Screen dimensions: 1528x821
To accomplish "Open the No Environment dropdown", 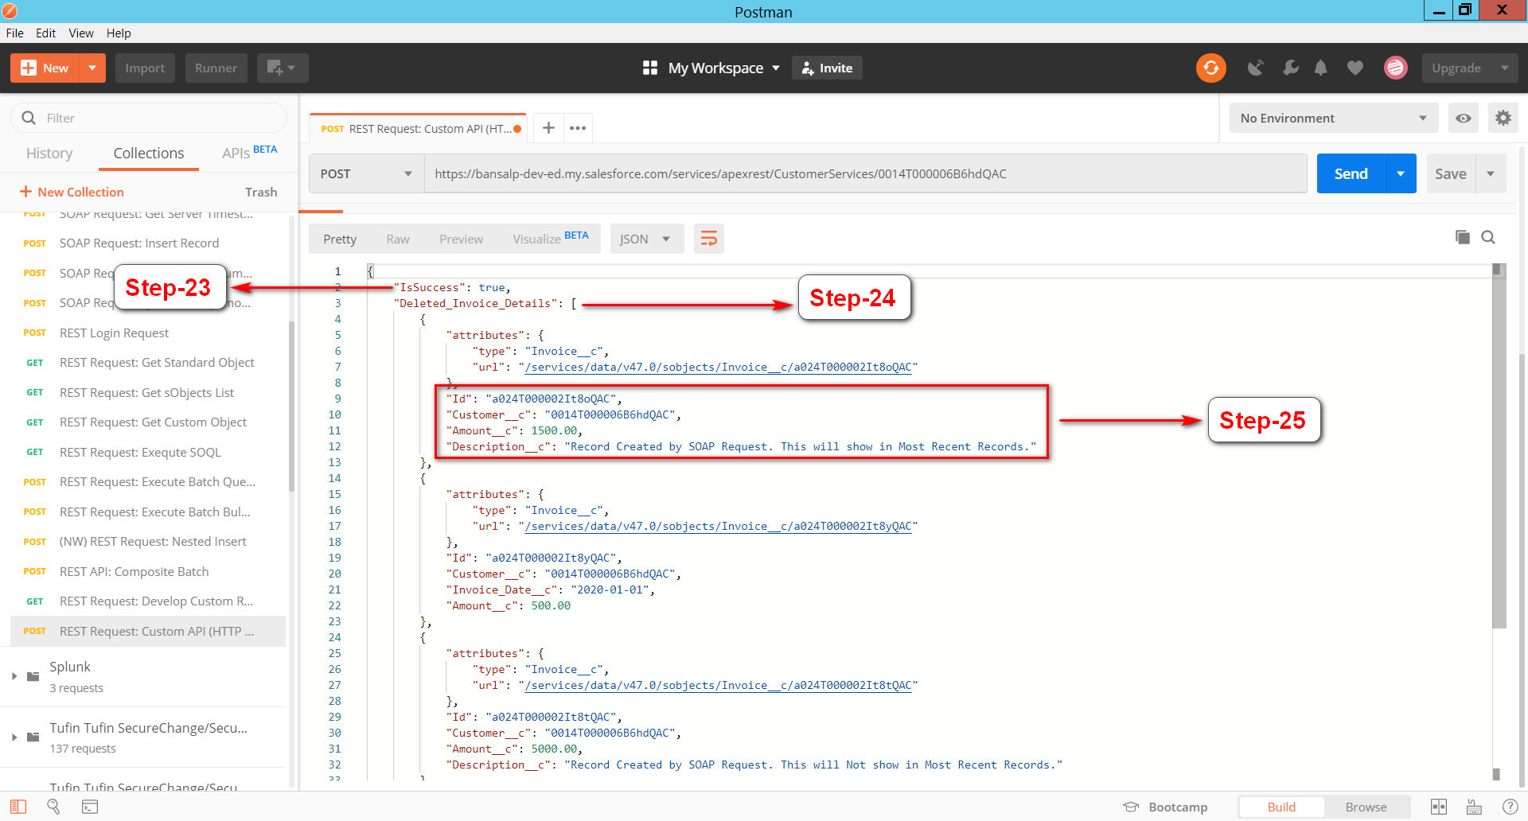I will (1334, 119).
